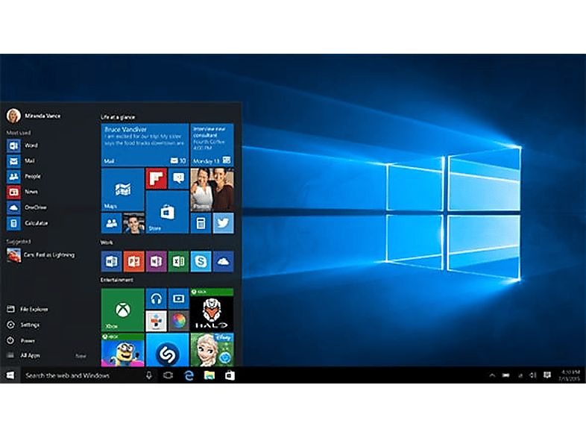Open the Action Center notifications icon
Image resolution: width=586 pixels, height=438 pixels.
[547, 375]
